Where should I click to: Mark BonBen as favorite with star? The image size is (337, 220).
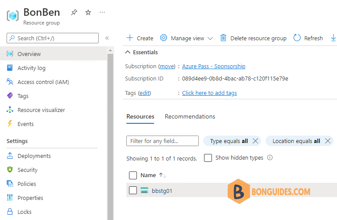pyautogui.click(x=88, y=13)
